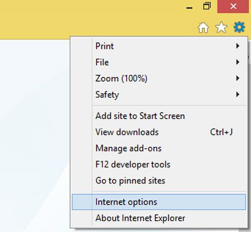Image resolution: width=251 pixels, height=232 pixels.
Task: Select Go to pinned sites
Action: (159, 181)
